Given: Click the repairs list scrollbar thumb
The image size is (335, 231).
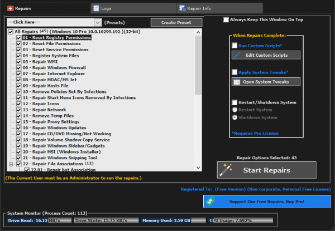Looking at the screenshot, I should point(198,65).
